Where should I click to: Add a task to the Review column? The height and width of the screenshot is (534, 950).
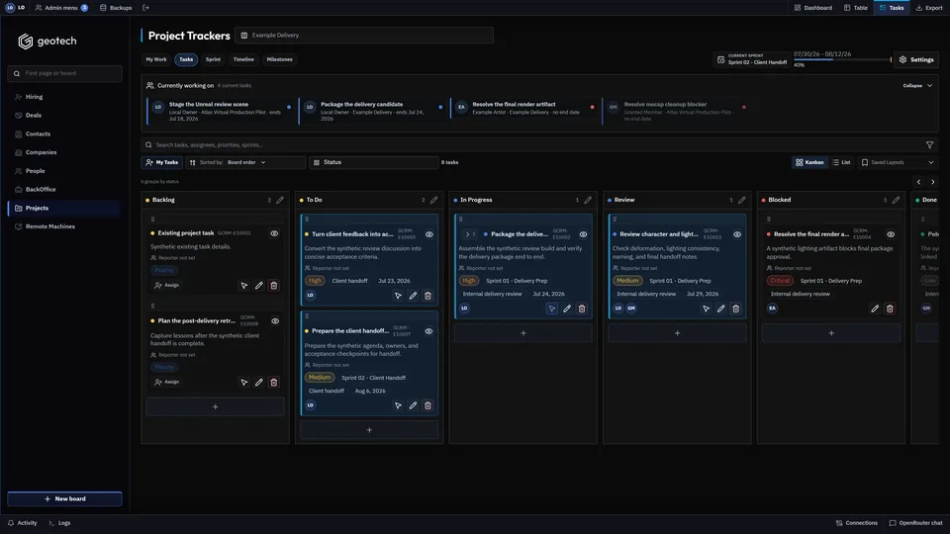coord(677,333)
